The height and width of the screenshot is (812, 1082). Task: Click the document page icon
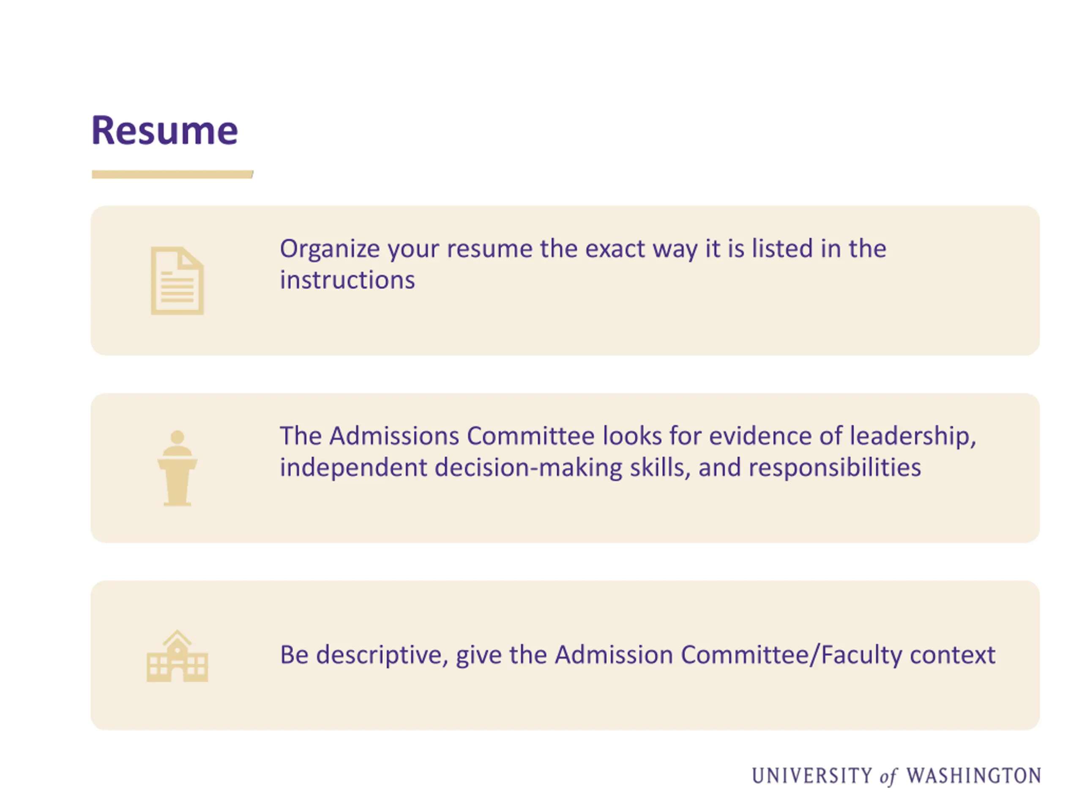(177, 280)
